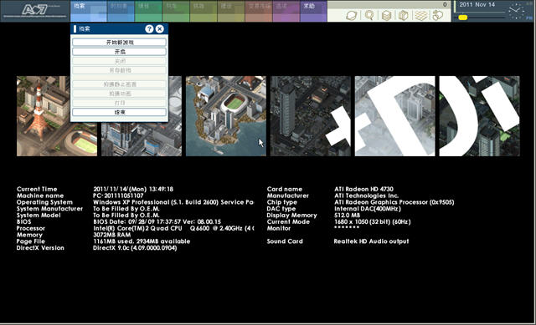Click the greyed 关闭 (close) button

(119, 61)
